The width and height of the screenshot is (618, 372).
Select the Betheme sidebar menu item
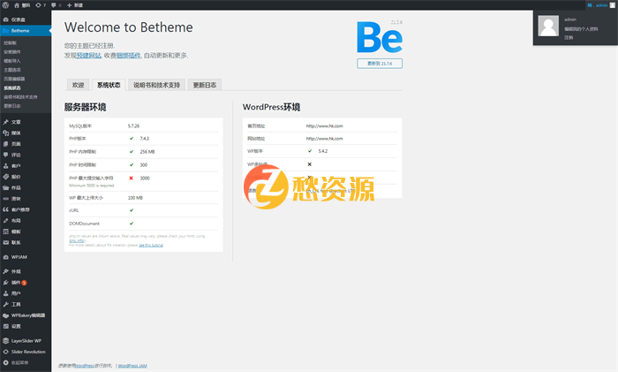click(x=26, y=30)
